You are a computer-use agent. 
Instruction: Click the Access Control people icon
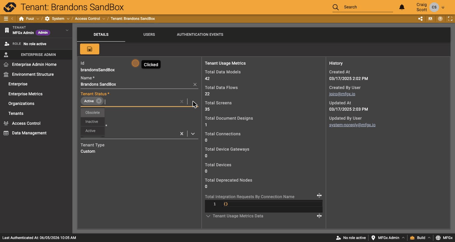tap(6, 123)
